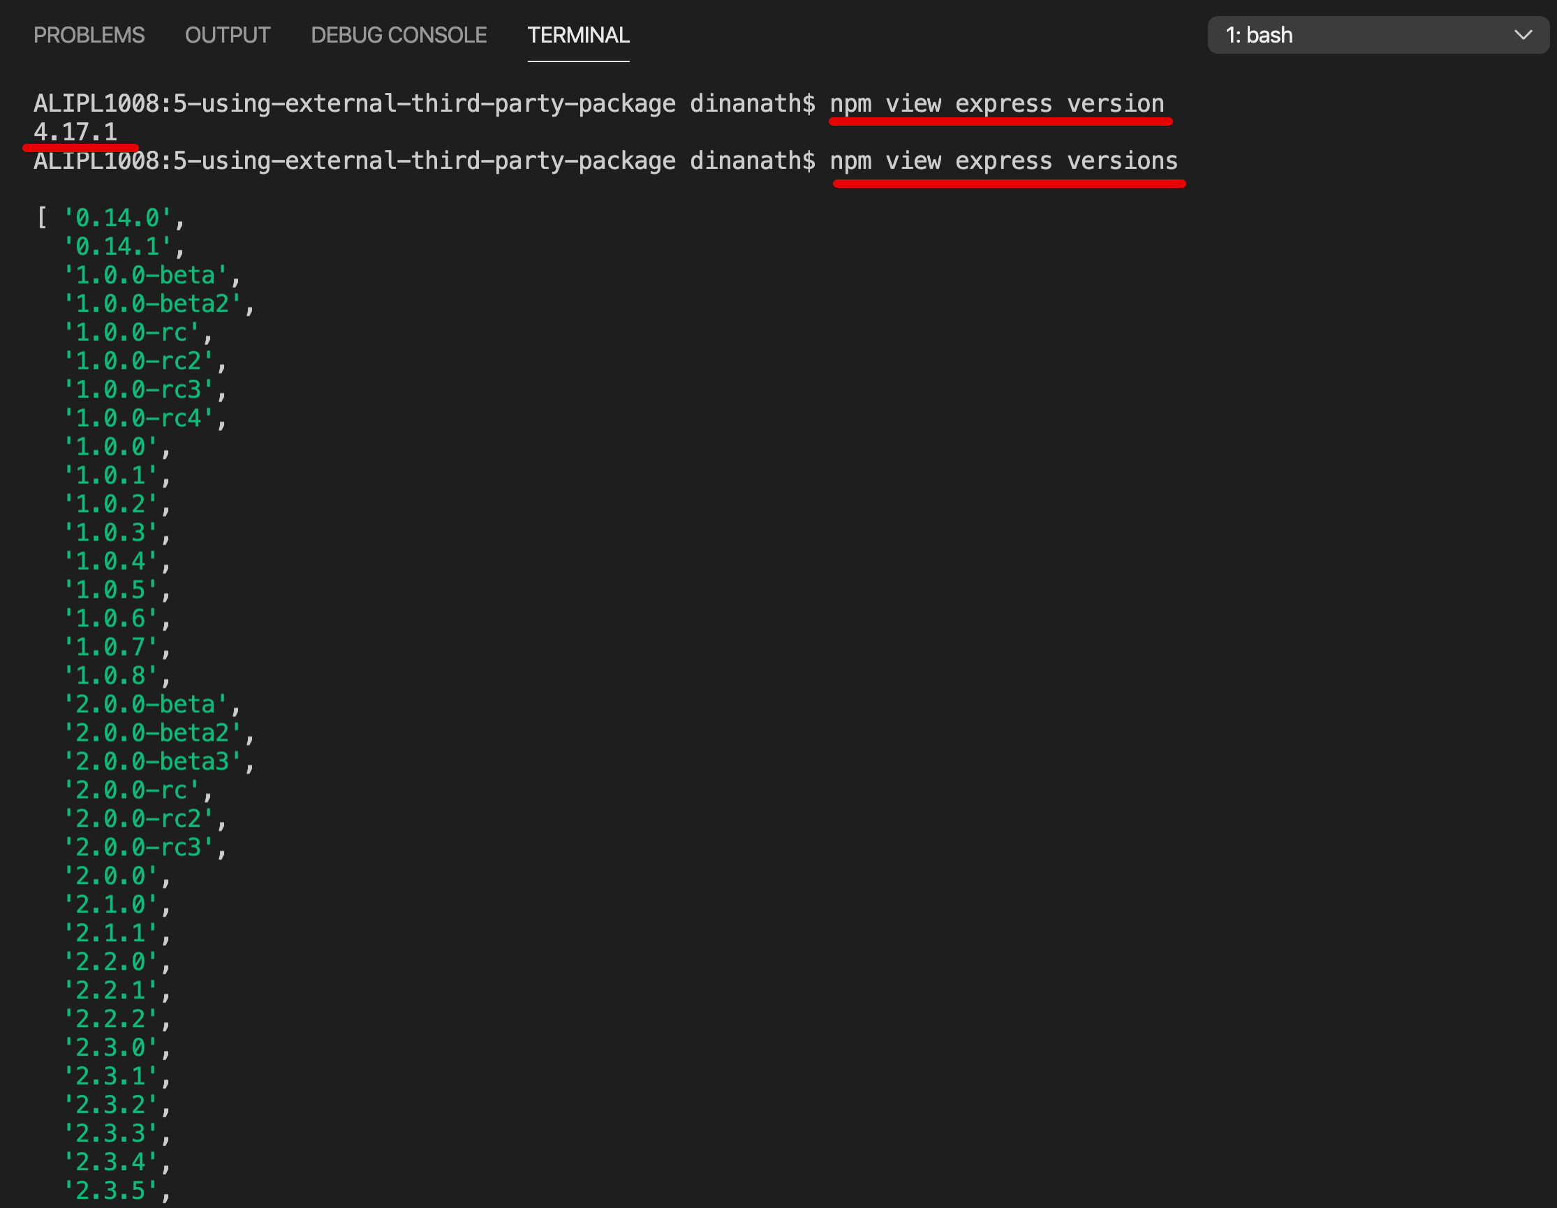
Task: Click the '1.0.0-rc4' version entry
Action: [x=138, y=418]
